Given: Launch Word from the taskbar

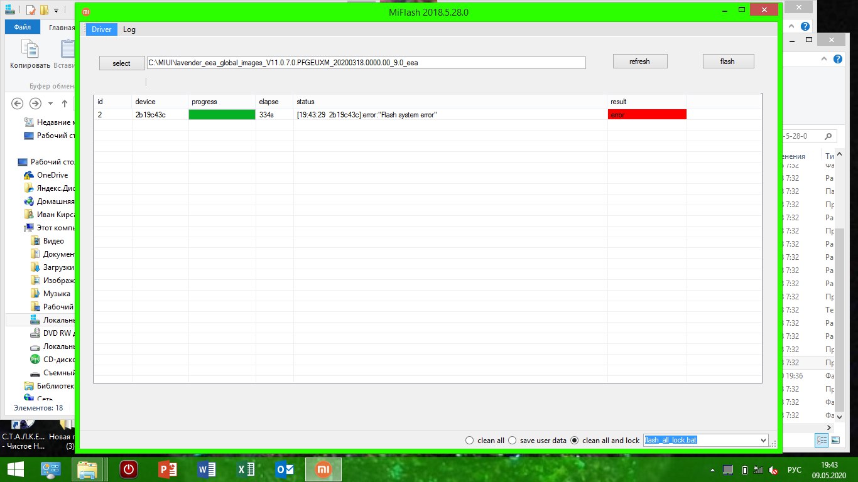Looking at the screenshot, I should click(207, 469).
